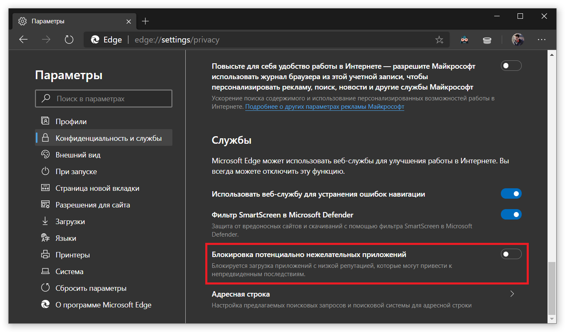
Task: Toggle Фильтр SmartScreen switch
Action: [511, 215]
